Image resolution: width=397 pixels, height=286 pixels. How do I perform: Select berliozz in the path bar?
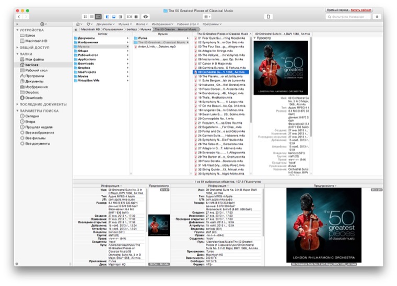[132, 30]
